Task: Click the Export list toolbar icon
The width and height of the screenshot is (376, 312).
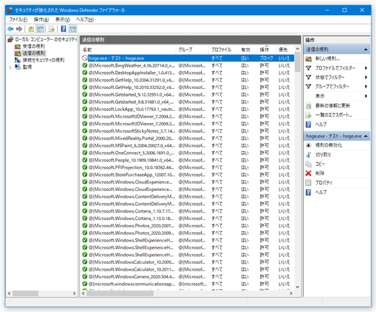Action: (x=51, y=29)
